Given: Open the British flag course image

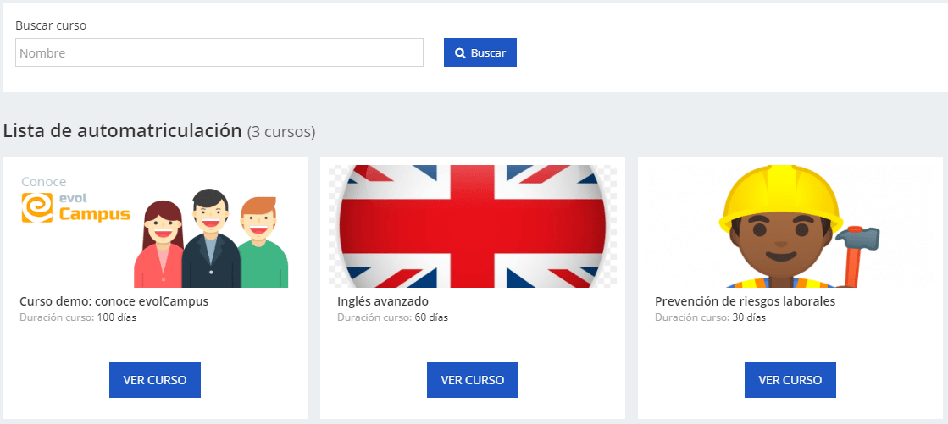Looking at the screenshot, I should point(472,226).
